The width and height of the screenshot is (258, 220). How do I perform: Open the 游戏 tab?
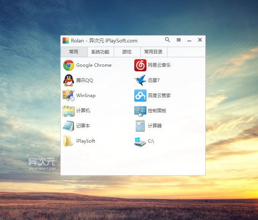coord(127,52)
